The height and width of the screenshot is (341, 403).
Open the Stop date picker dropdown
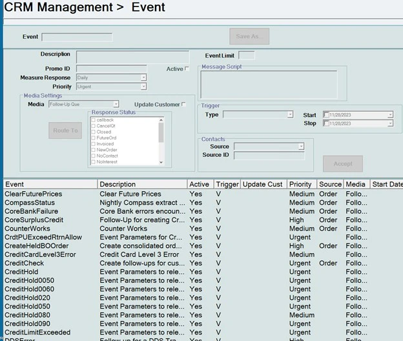coord(390,123)
